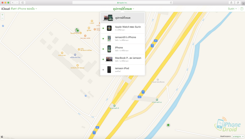Open the Safari share menu
This screenshot has width=245, height=139.
point(231,3)
